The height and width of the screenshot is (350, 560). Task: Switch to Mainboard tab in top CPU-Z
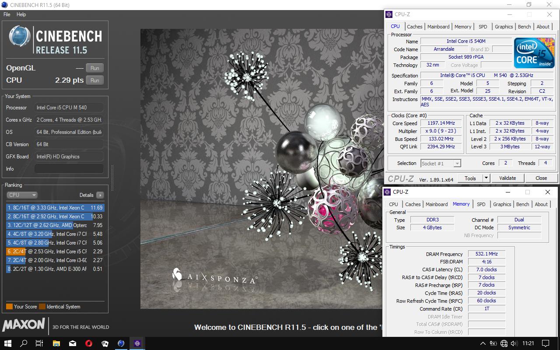438,27
